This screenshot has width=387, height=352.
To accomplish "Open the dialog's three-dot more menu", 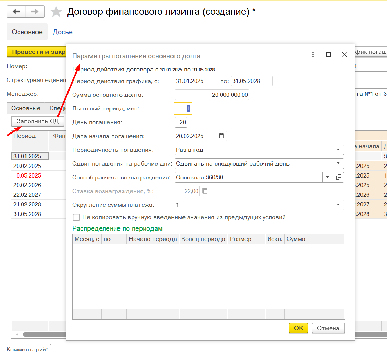I will click(x=313, y=54).
